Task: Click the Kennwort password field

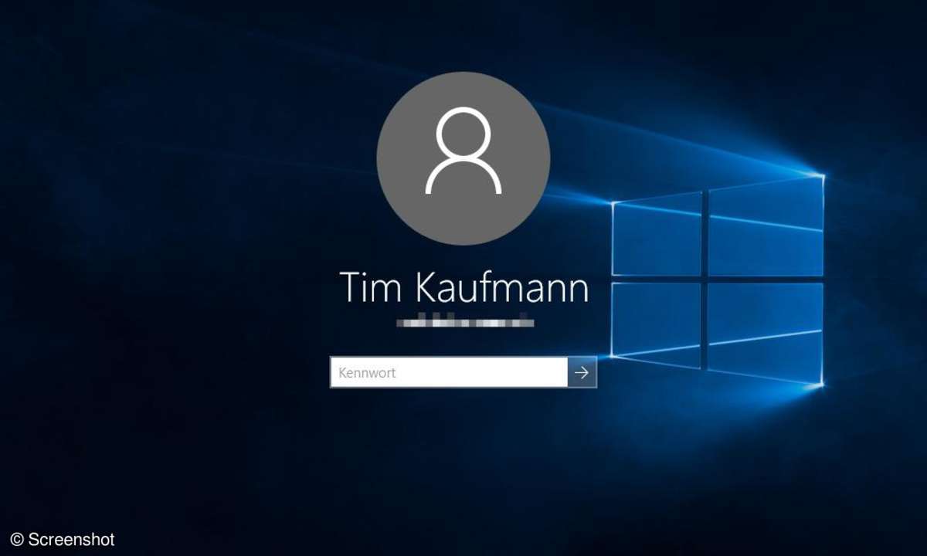Action: pyautogui.click(x=449, y=372)
